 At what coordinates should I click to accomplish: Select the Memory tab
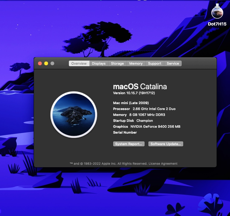(x=136, y=63)
